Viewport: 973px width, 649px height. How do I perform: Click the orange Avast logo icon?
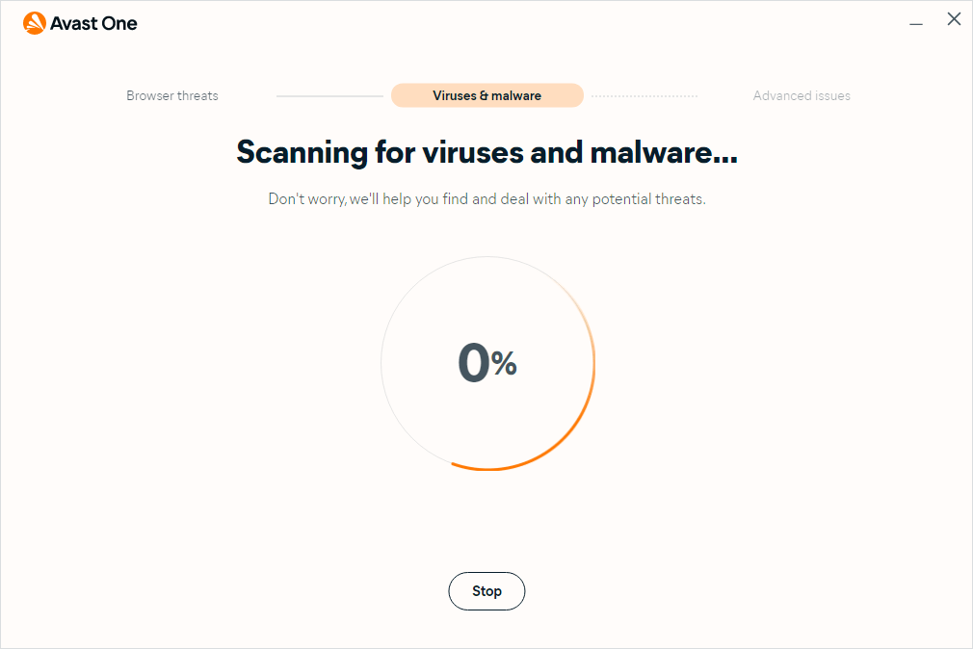pyautogui.click(x=35, y=23)
